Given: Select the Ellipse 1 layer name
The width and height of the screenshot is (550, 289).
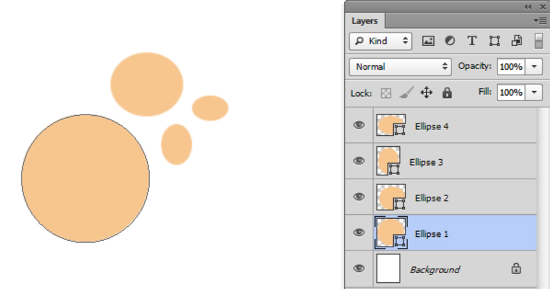Looking at the screenshot, I should (431, 234).
